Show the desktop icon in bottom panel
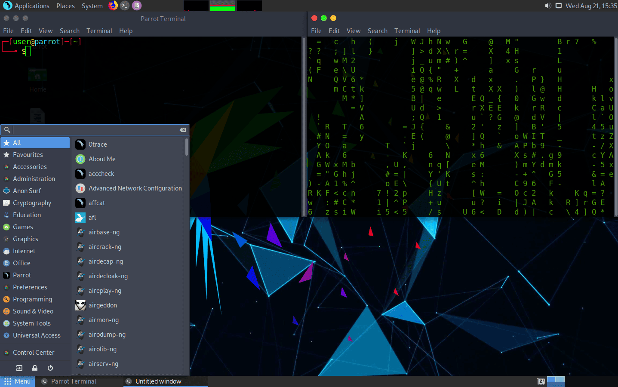 point(541,381)
